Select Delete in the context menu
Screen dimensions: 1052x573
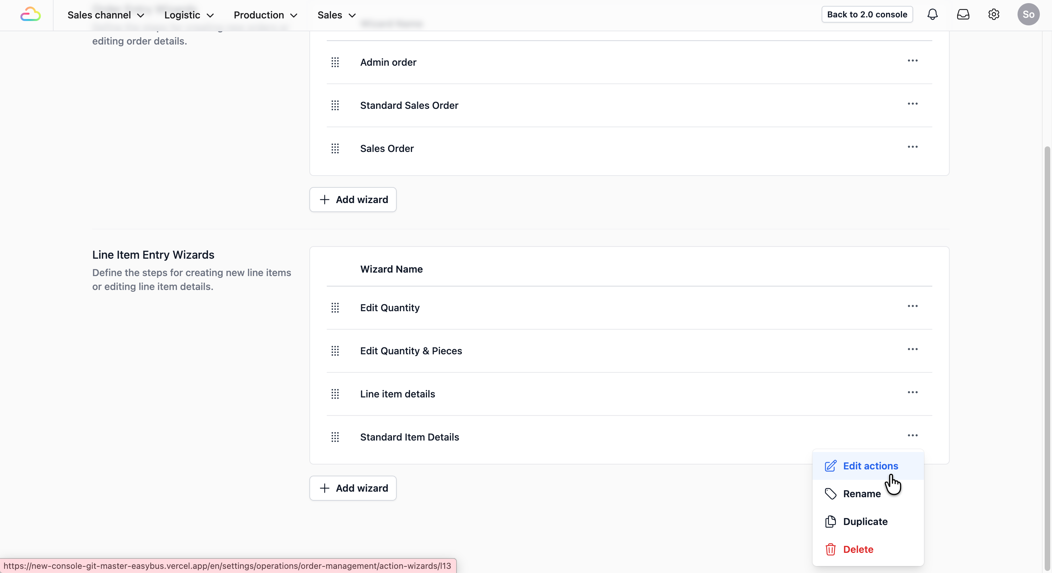click(x=858, y=549)
